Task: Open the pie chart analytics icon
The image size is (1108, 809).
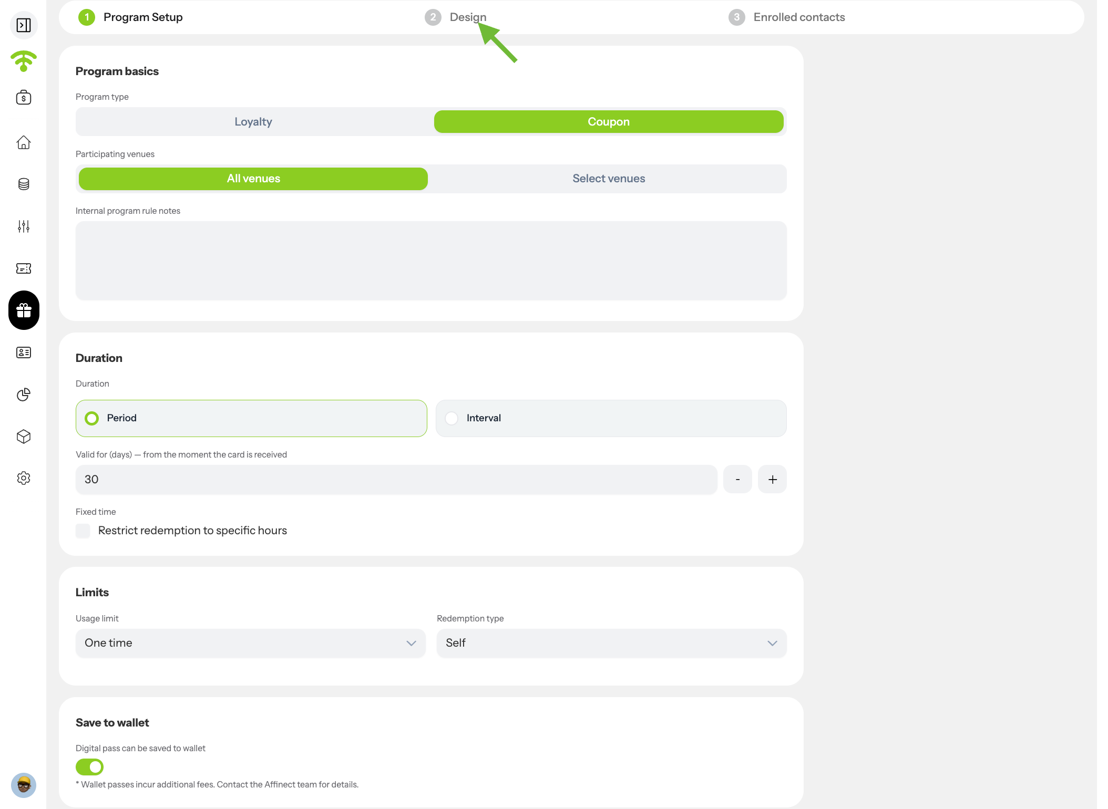Action: (24, 395)
